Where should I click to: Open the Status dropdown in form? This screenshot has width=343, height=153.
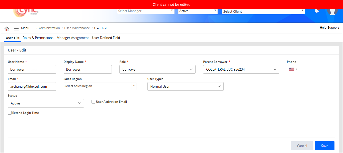tap(46, 103)
